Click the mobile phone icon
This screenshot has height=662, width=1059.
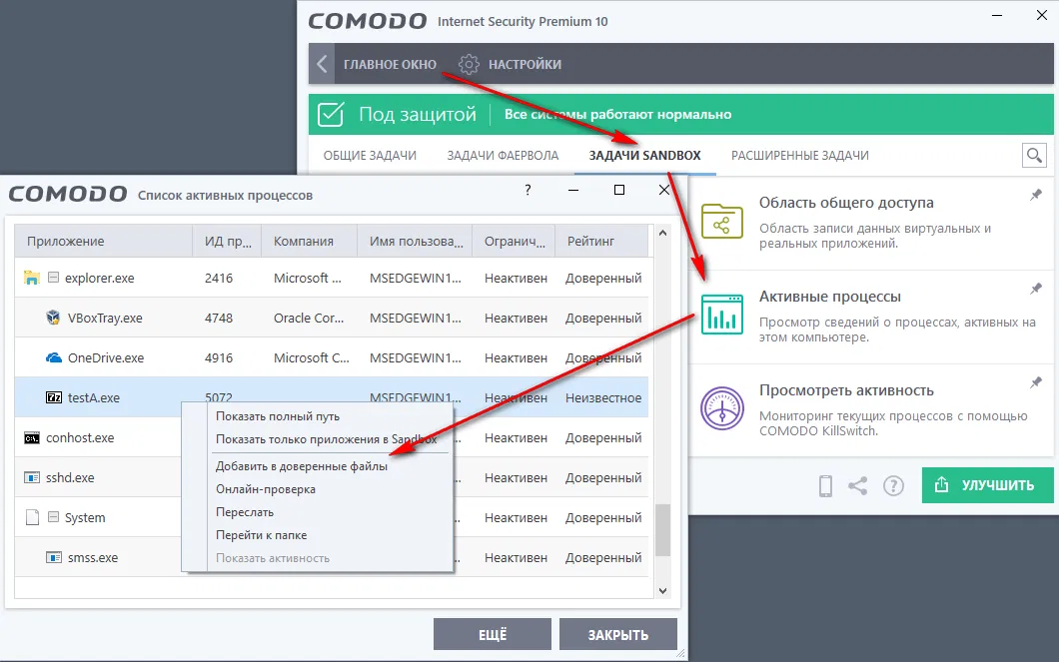click(825, 486)
